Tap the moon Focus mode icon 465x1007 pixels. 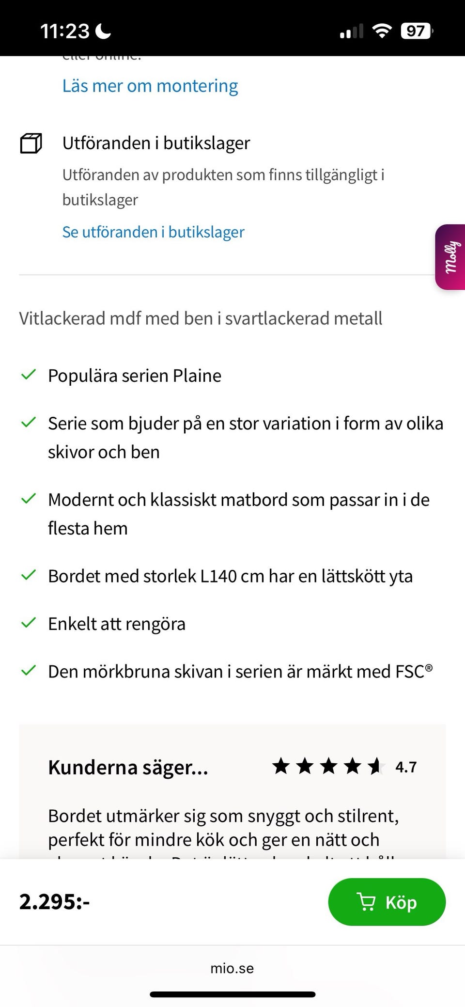[103, 31]
